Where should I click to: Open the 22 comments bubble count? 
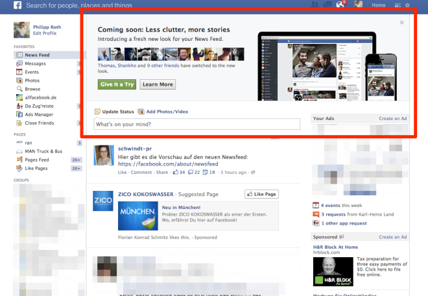194,173
